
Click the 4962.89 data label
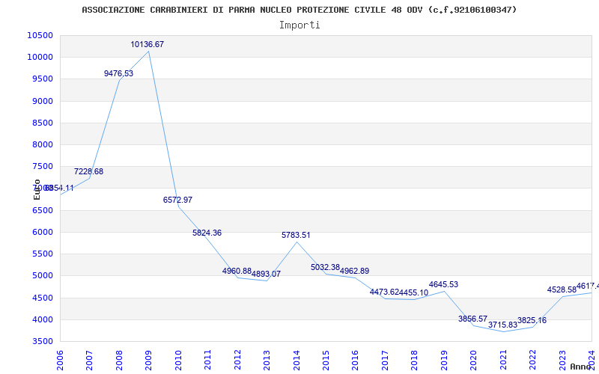pos(354,271)
